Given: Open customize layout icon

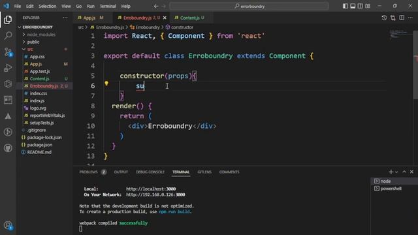Looking at the screenshot, I should tap(368, 6).
